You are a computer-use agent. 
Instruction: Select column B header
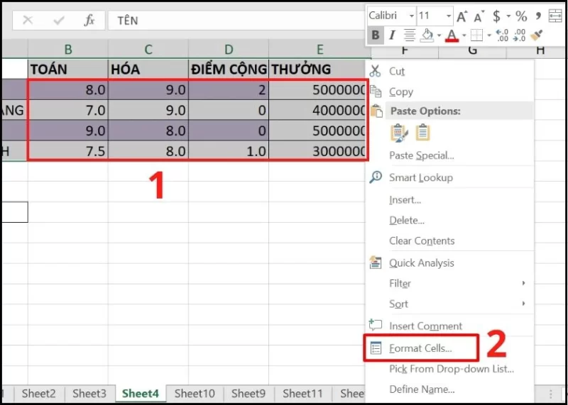68,49
